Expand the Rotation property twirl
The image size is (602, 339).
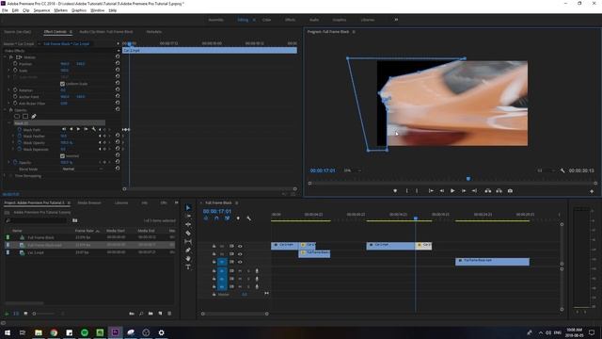pos(8,90)
